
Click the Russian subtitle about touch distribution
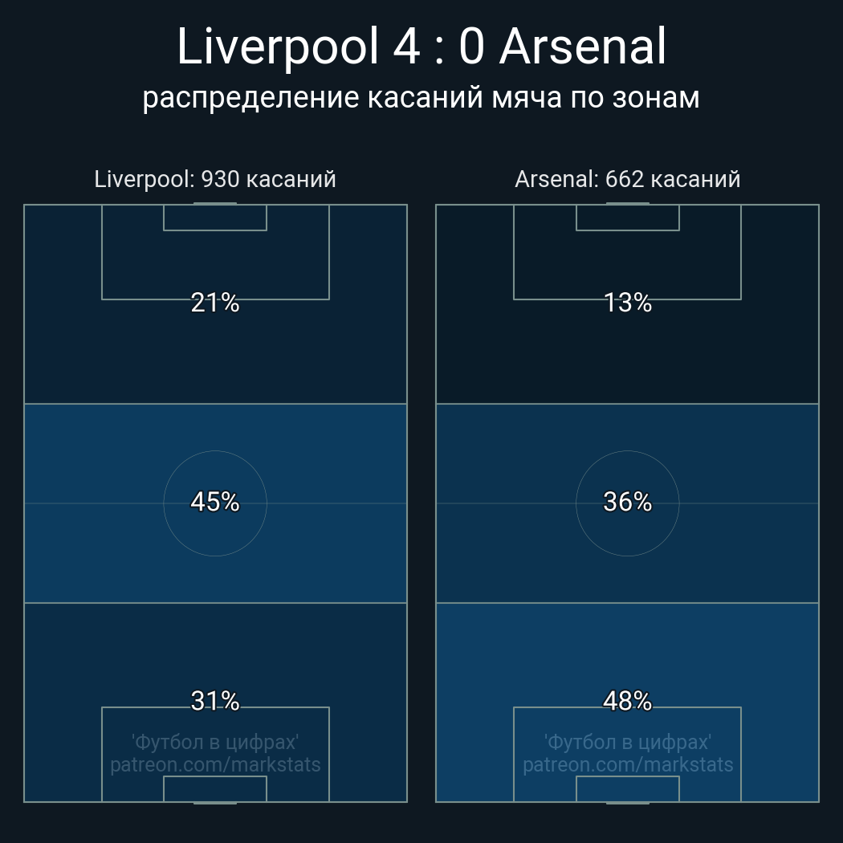point(421,97)
